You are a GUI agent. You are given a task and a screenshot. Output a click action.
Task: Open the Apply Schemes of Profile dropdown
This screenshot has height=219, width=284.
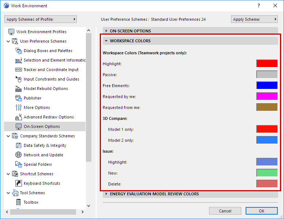click(41, 19)
